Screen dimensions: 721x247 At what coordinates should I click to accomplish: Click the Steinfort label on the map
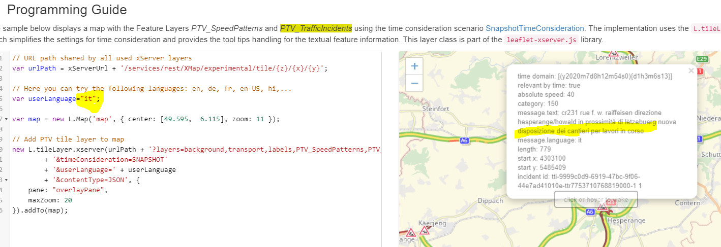(436, 109)
